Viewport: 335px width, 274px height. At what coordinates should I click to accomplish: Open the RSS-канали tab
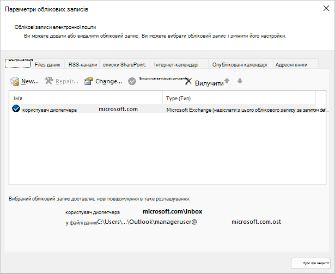point(82,64)
